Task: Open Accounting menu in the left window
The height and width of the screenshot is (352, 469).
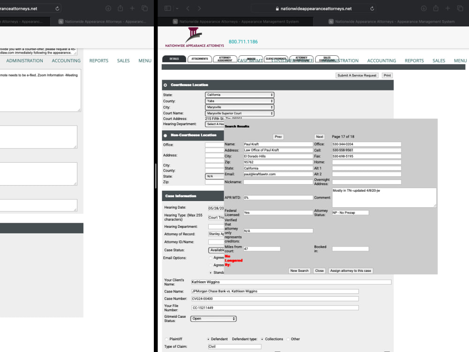Action: 66,60
